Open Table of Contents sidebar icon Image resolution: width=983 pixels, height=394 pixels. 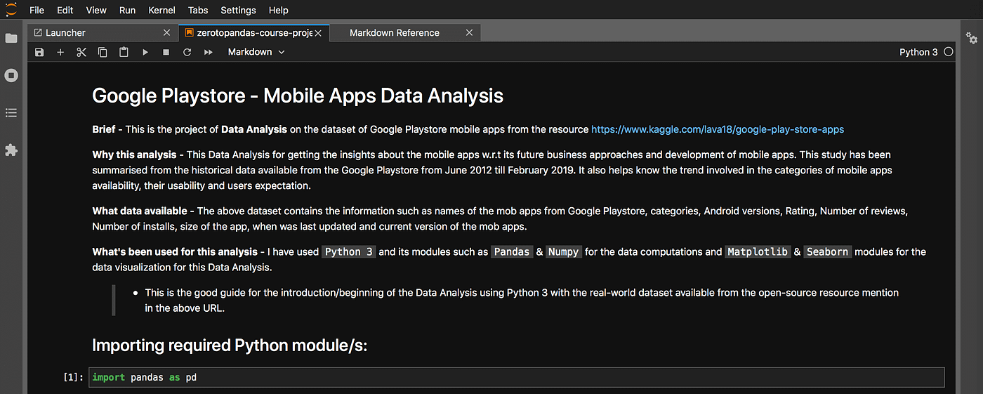[x=11, y=112]
